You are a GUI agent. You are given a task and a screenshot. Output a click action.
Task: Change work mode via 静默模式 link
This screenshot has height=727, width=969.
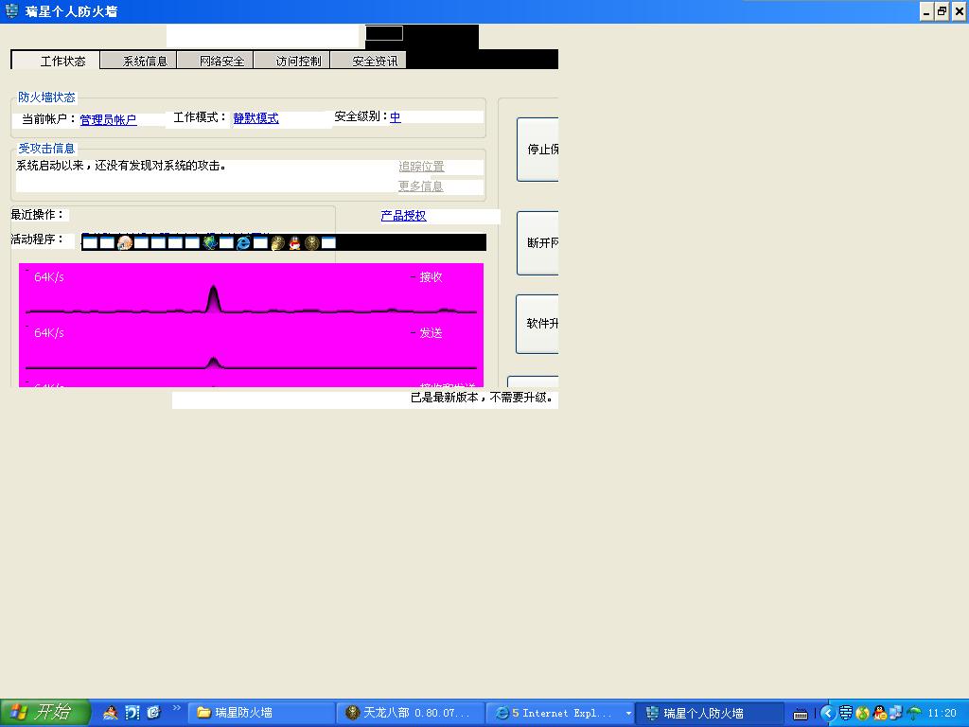click(255, 118)
